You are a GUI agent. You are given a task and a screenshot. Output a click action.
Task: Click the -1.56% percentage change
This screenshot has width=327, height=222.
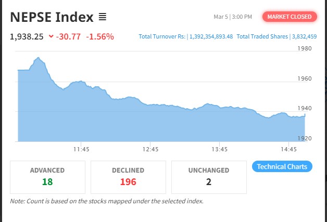pyautogui.click(x=100, y=36)
